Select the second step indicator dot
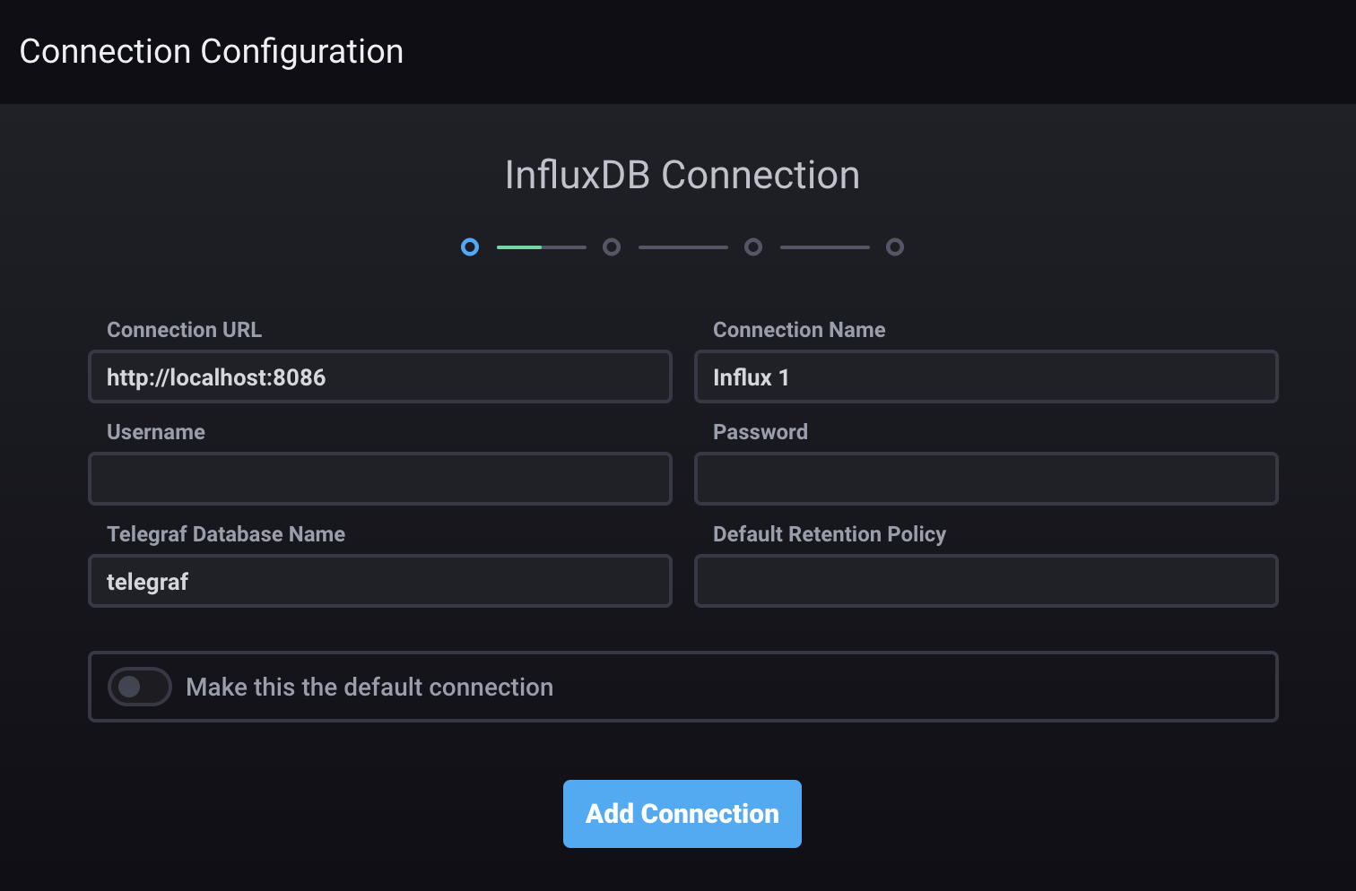Image resolution: width=1356 pixels, height=891 pixels. tap(612, 247)
